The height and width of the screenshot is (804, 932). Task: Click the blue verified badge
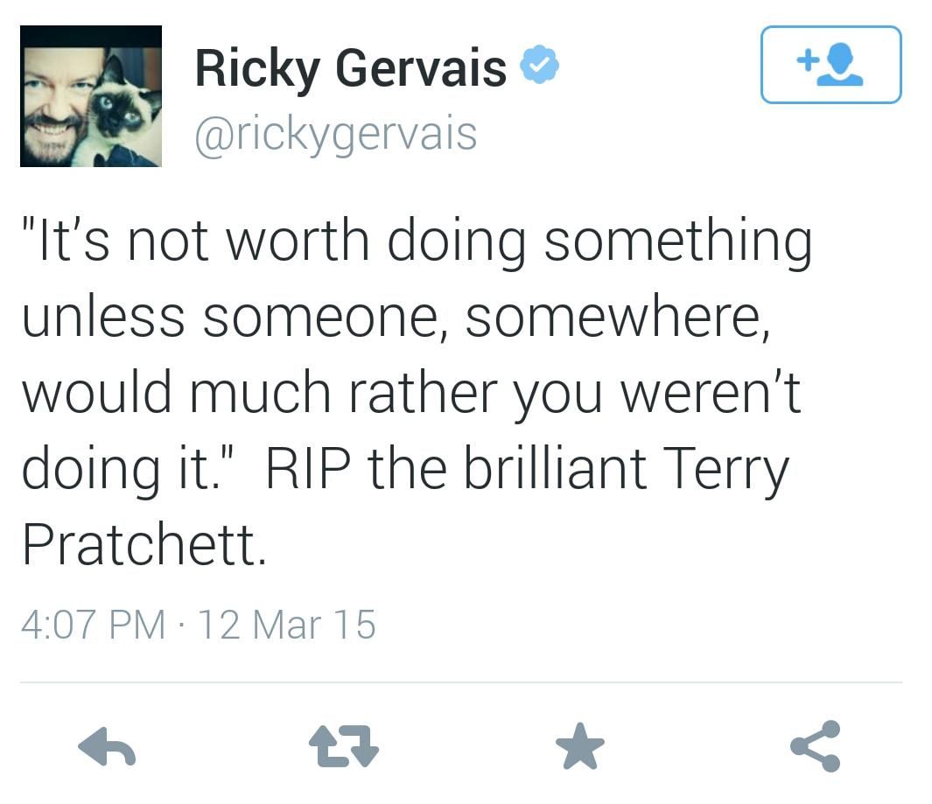tap(541, 67)
